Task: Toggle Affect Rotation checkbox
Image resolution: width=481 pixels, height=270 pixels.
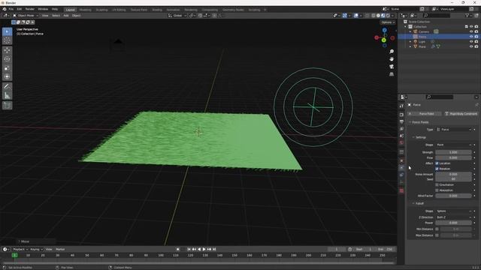Action: [x=437, y=169]
